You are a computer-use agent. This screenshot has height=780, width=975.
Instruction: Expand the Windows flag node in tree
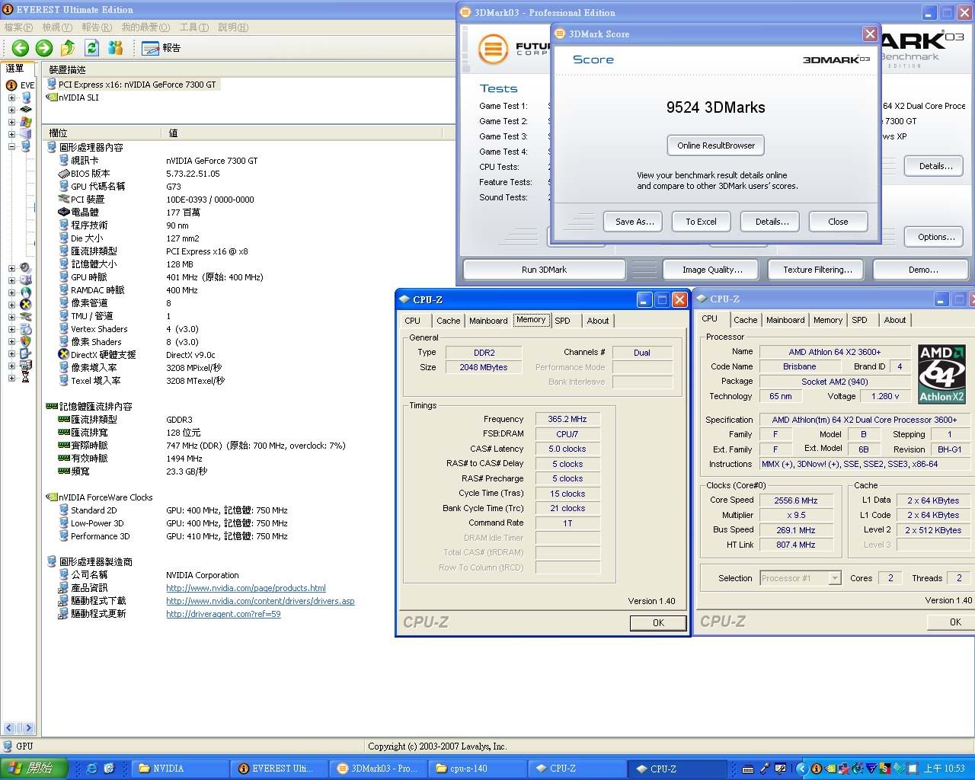coord(11,122)
